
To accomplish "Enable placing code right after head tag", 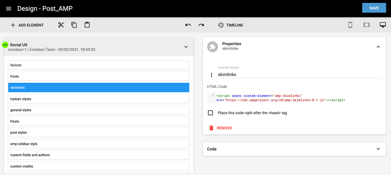I will (210, 113).
